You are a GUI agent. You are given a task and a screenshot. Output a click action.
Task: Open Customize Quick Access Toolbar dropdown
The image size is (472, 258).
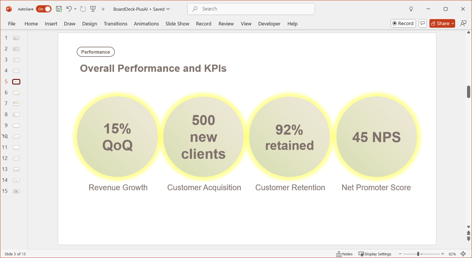click(103, 9)
